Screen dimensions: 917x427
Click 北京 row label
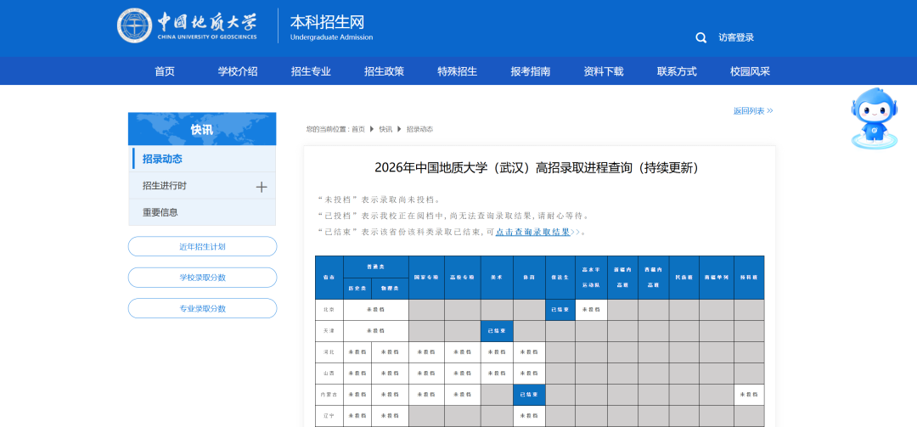click(329, 310)
